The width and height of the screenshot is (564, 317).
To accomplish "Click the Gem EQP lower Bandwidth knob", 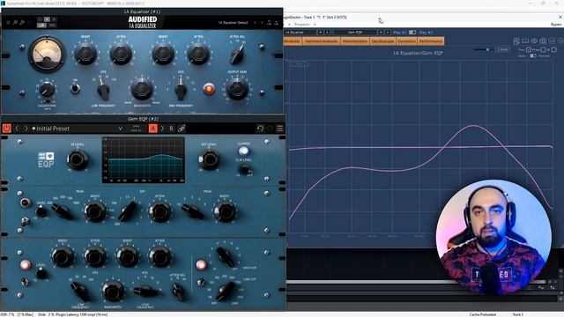I will pyautogui.click(x=114, y=291).
